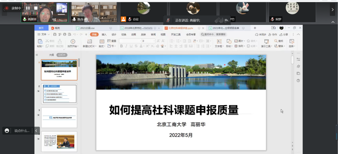
Task: Click the save icon in quick access toolbar
Action: 55,34
